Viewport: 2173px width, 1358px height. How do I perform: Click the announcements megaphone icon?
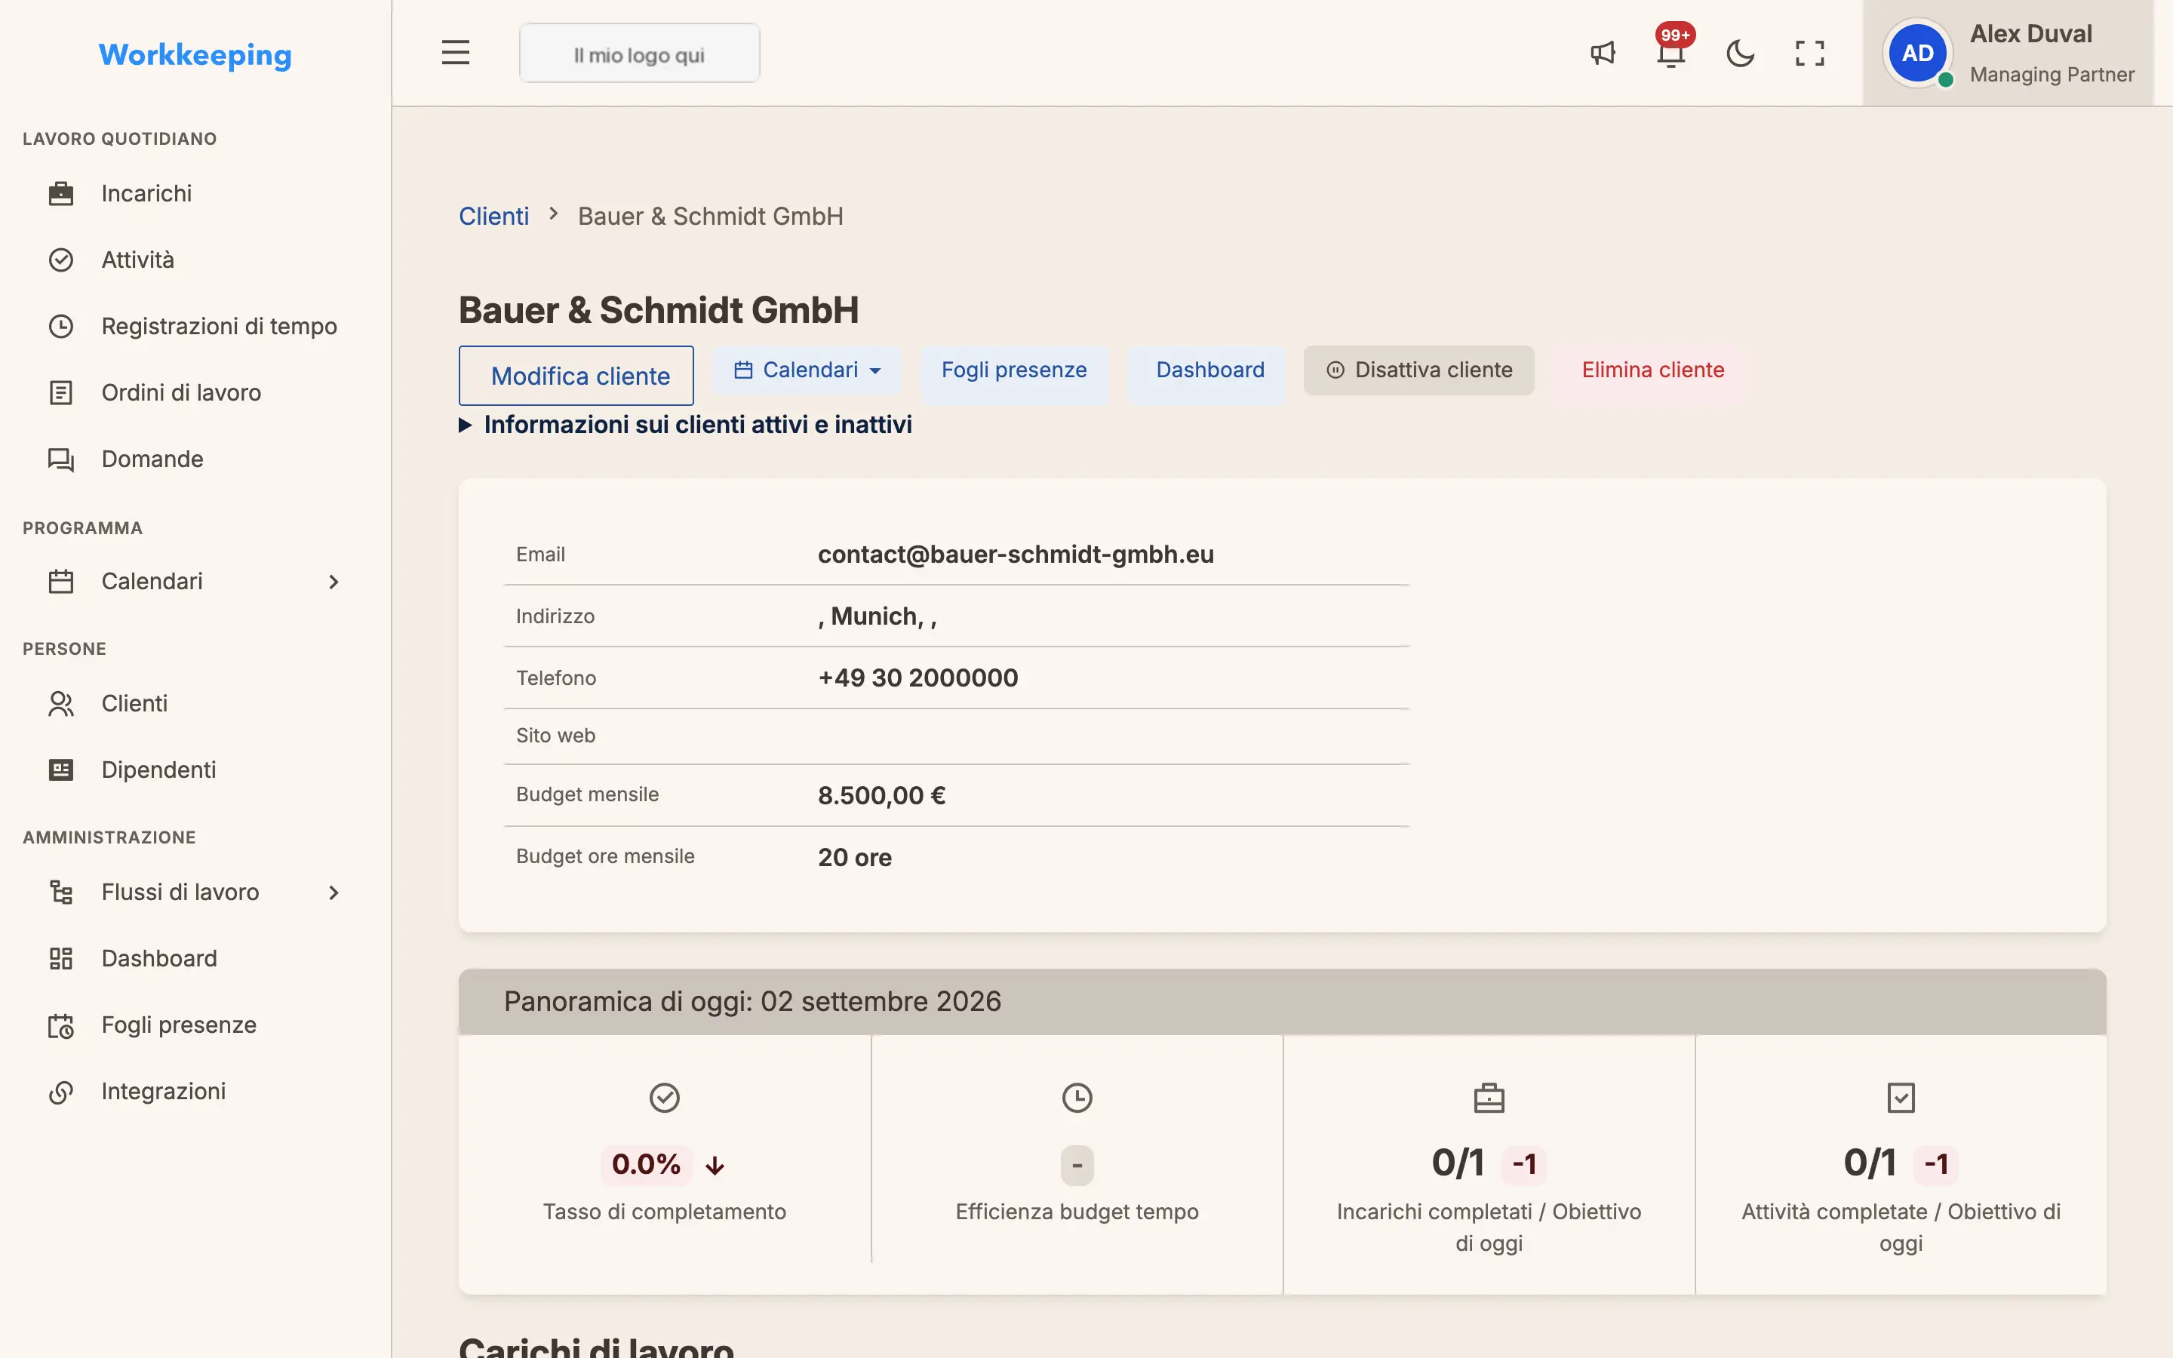coord(1603,53)
